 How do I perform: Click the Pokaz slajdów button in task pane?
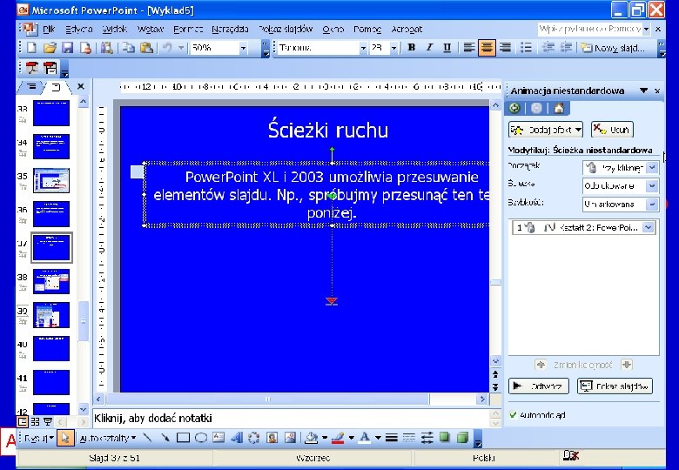615,386
